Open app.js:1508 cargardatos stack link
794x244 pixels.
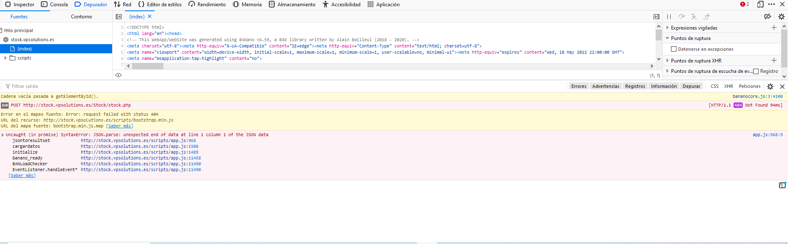click(140, 147)
